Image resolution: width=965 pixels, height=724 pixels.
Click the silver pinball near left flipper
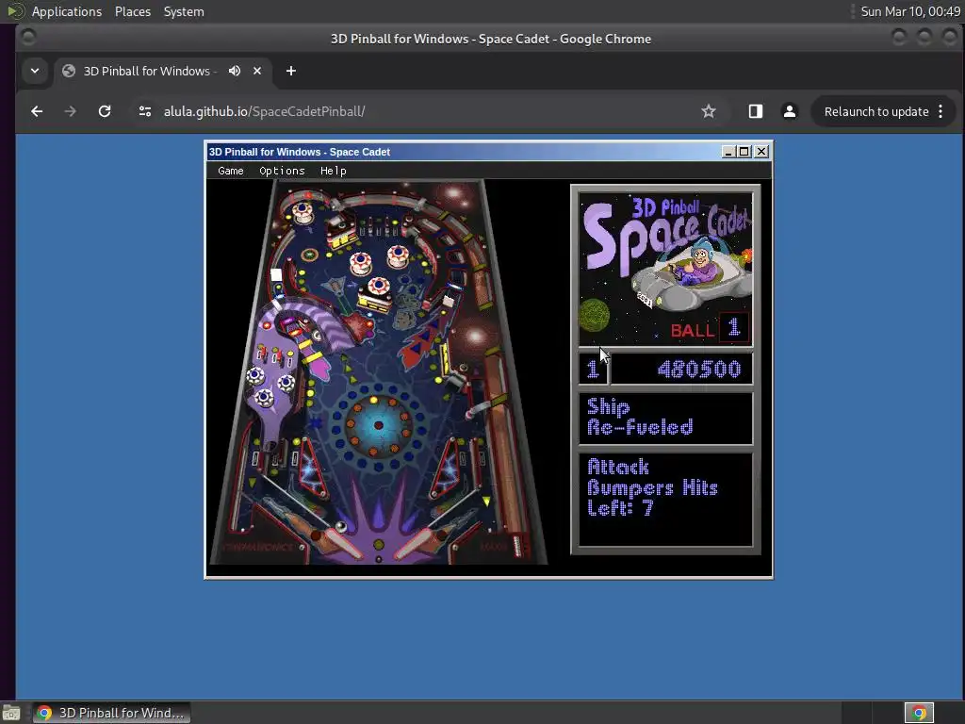(x=340, y=526)
